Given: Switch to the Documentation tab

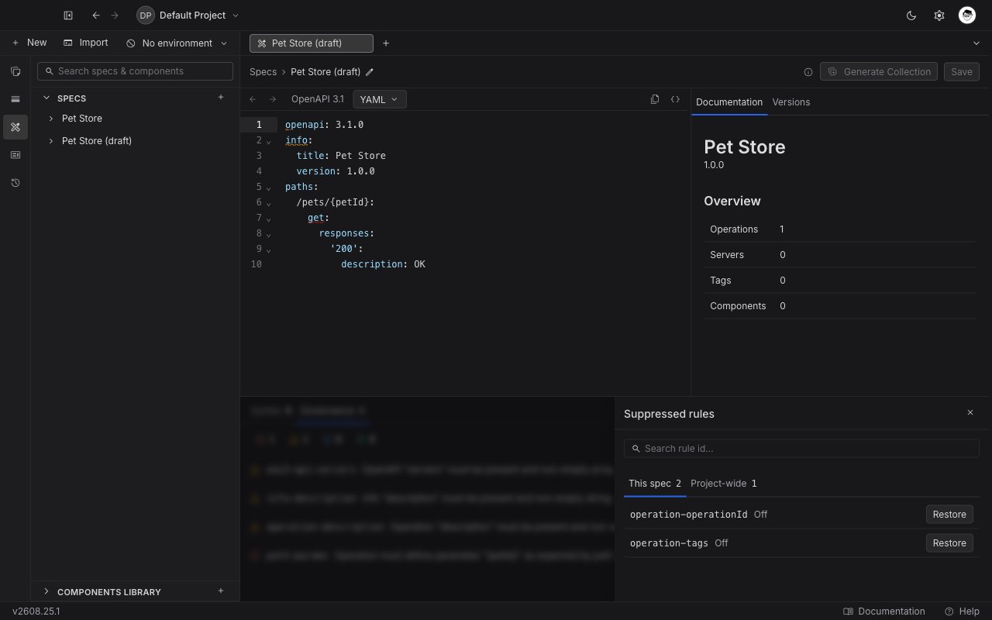Looking at the screenshot, I should tap(729, 102).
